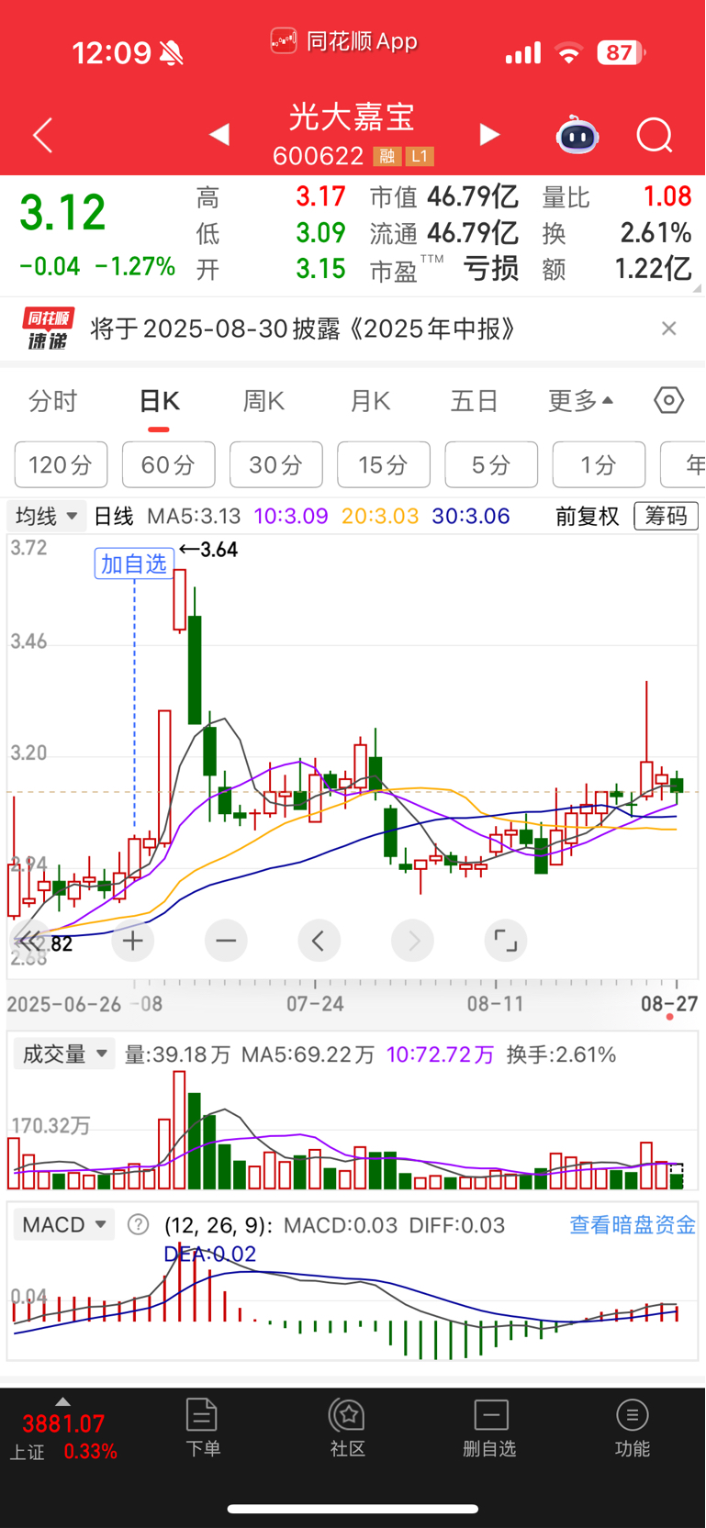706x1528 pixels.
Task: Select the 15分 interval
Action: (x=383, y=464)
